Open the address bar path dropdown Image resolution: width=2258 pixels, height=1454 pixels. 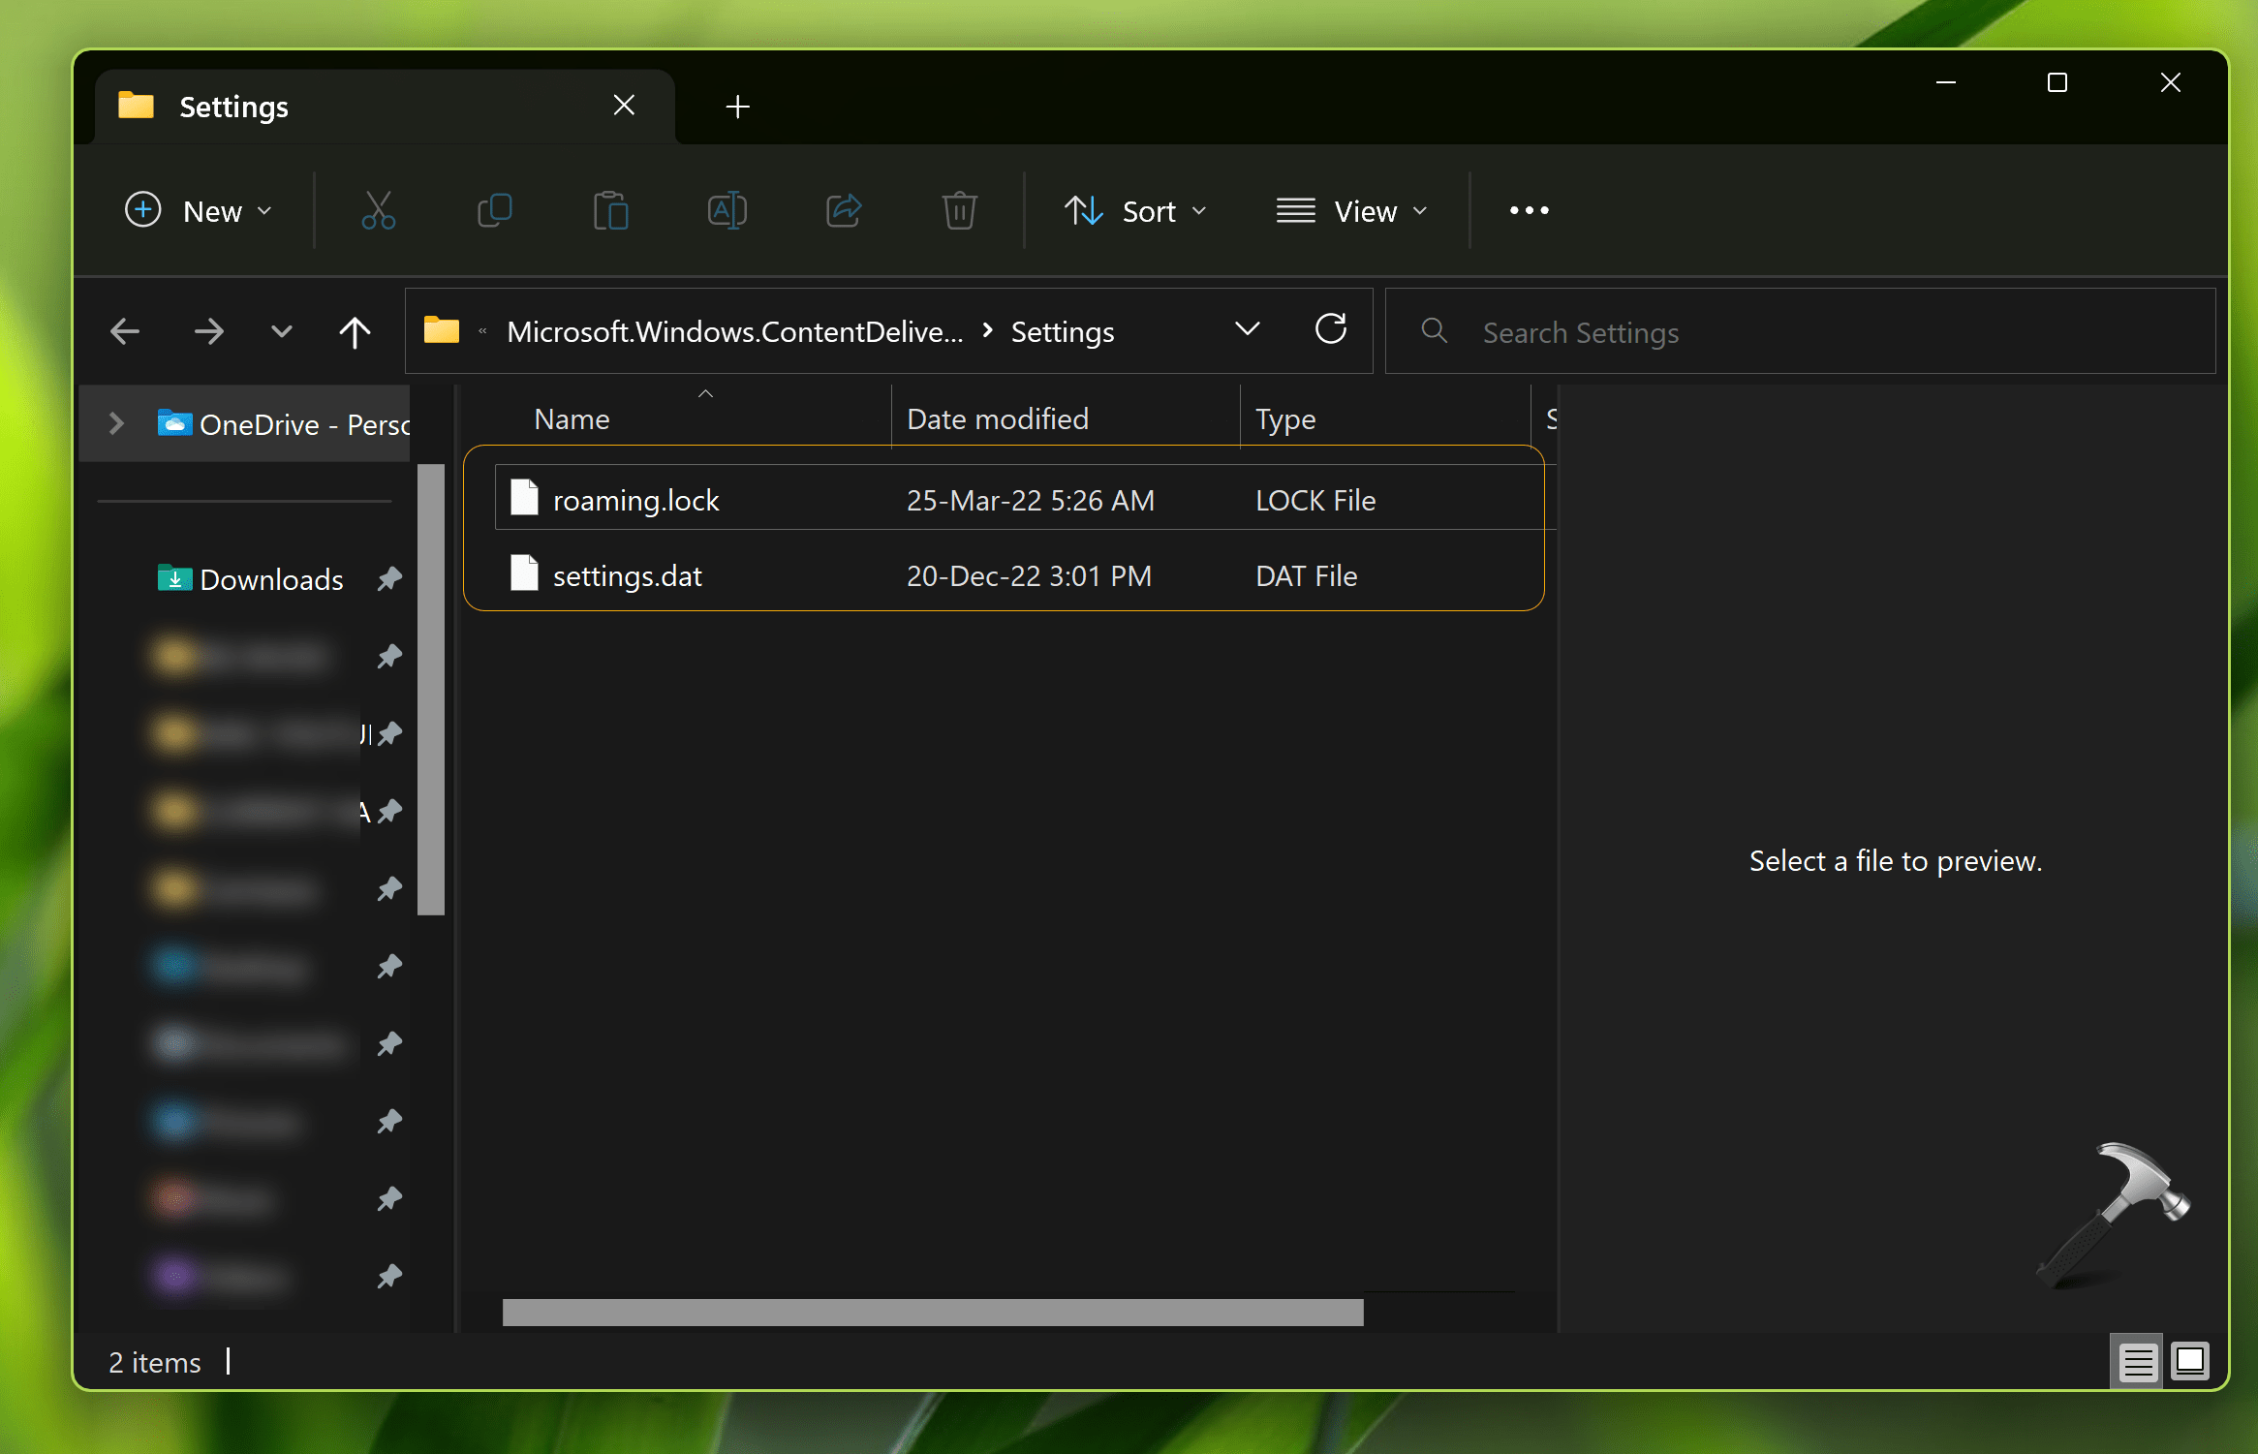tap(1247, 330)
